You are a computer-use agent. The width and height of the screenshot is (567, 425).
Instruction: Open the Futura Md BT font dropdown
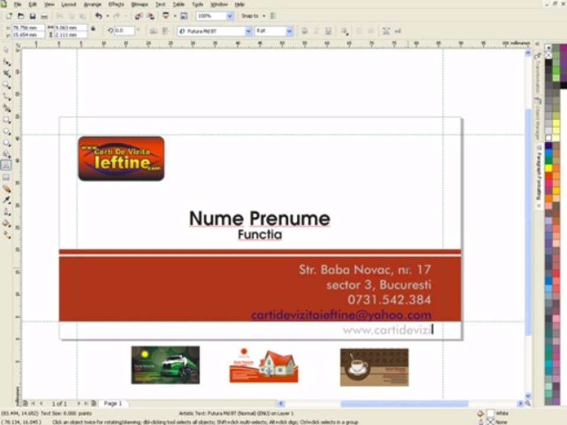tap(249, 31)
